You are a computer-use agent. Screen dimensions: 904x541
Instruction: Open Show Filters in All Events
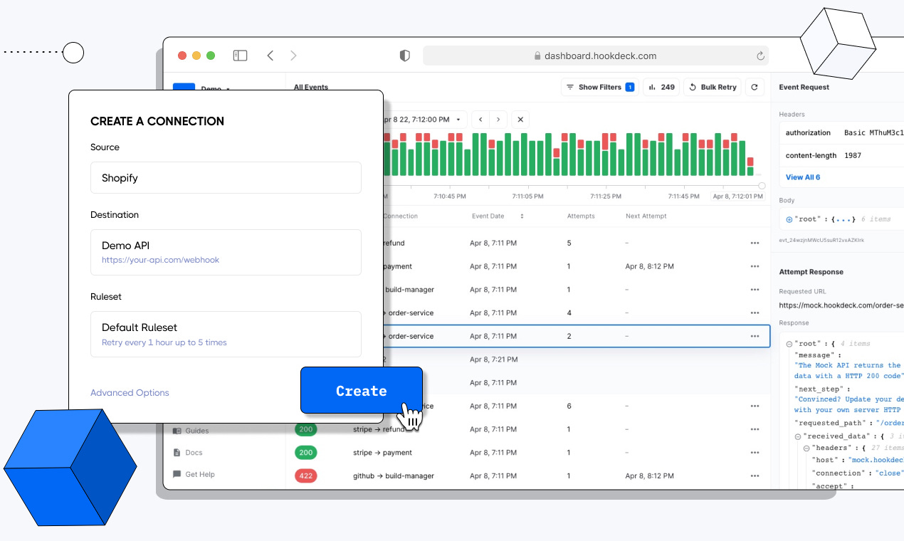coord(599,87)
